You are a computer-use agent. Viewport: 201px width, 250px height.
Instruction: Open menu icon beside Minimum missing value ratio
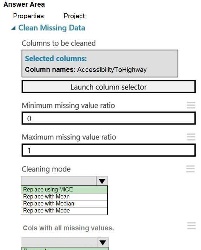[191, 105]
